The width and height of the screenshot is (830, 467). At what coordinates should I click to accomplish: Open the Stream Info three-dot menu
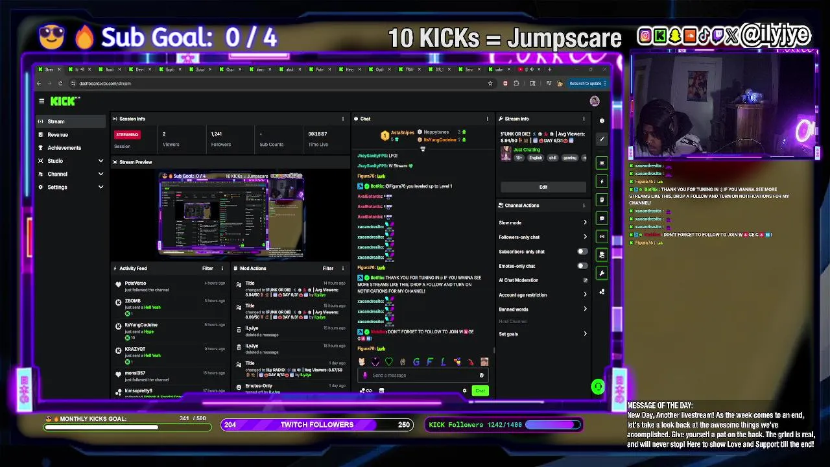[584, 119]
